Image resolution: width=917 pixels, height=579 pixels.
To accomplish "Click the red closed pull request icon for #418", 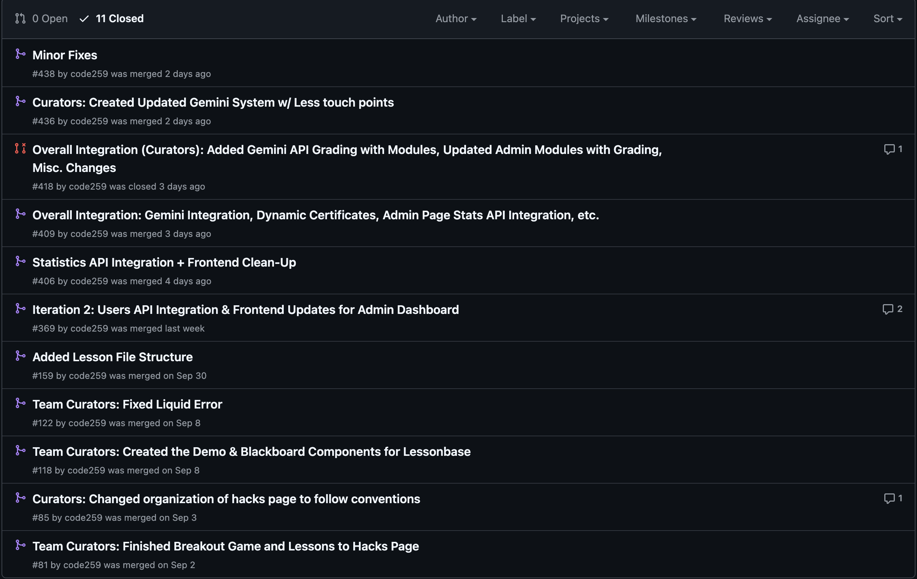I will [20, 149].
